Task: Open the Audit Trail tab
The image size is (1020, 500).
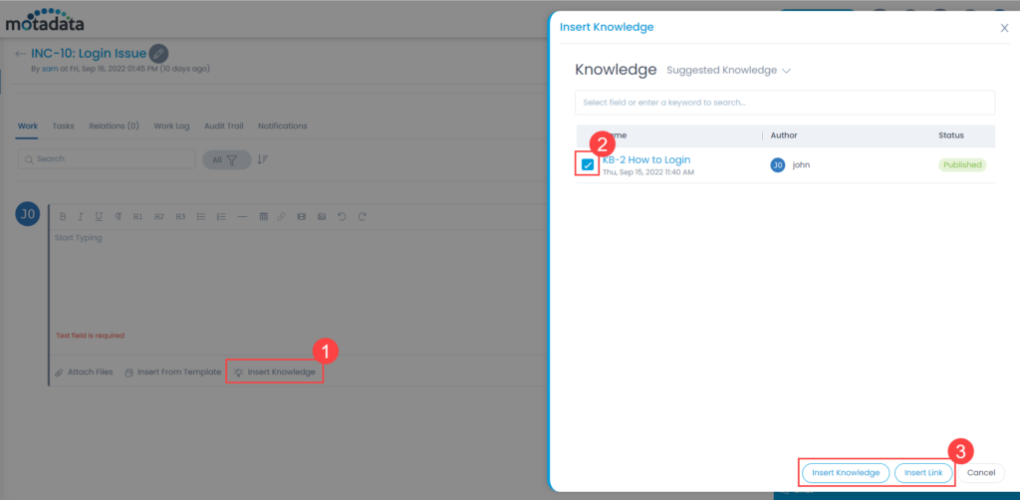Action: click(224, 126)
